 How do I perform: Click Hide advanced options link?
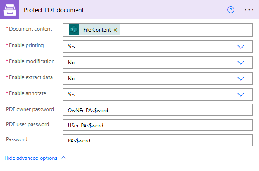tap(31, 158)
